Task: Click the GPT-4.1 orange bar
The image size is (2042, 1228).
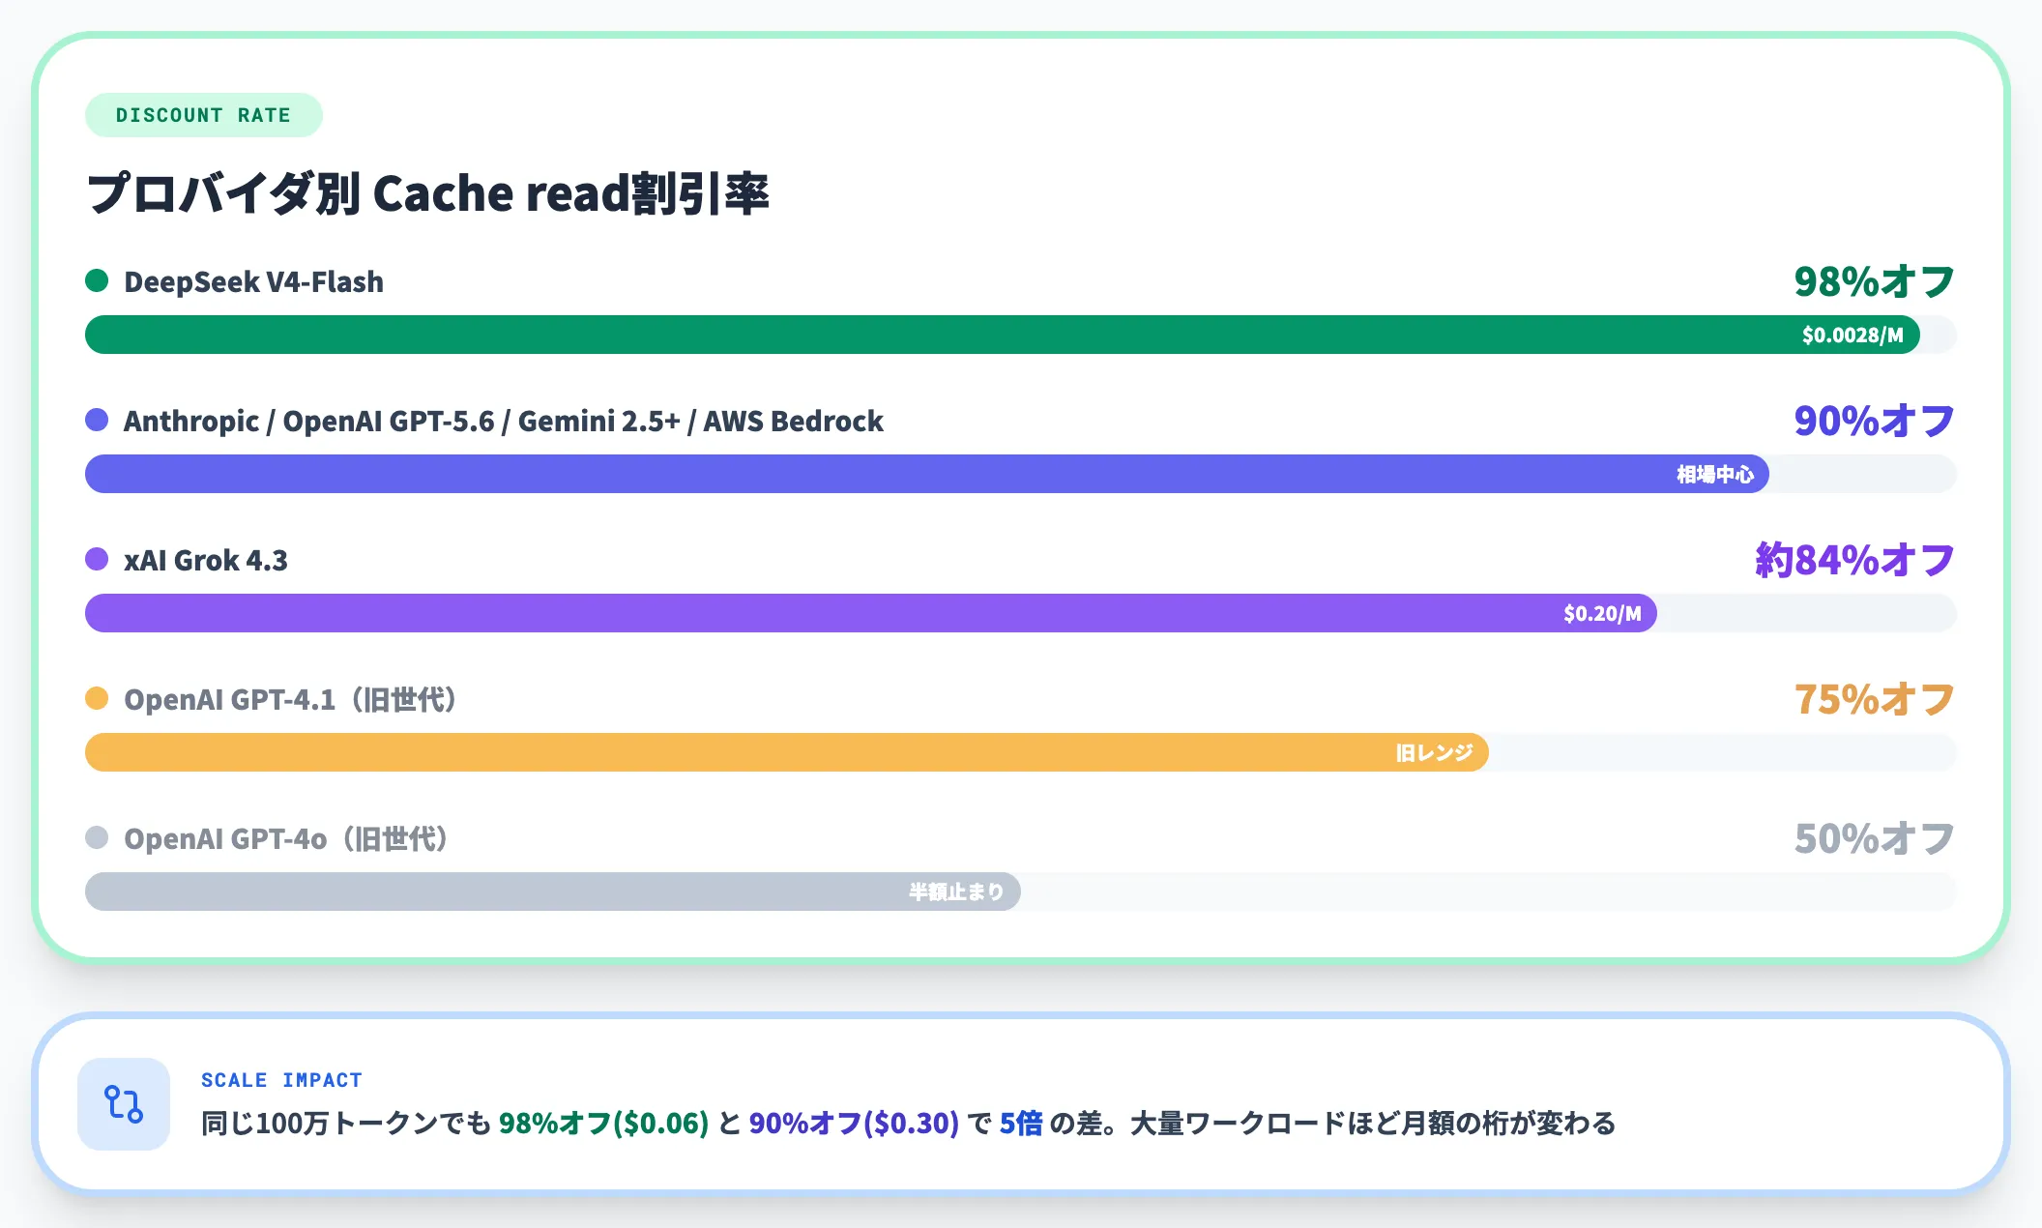Action: point(787,752)
